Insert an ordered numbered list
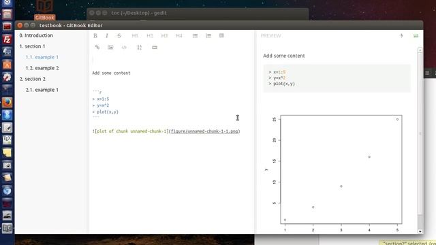Screen dimensions: 436x245 [x=208, y=35]
